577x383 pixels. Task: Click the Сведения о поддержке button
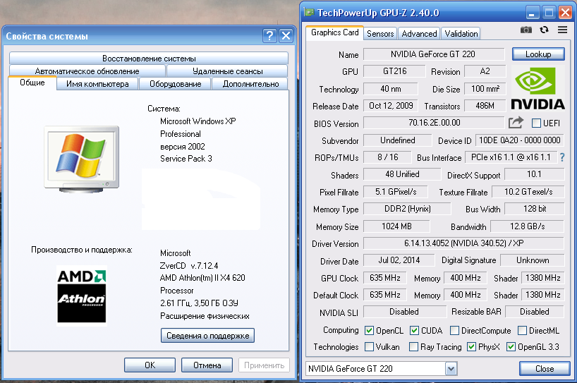coord(207,336)
